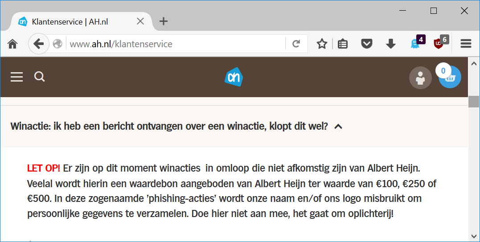Click the red LET OP! text
Image resolution: width=480 pixels, height=242 pixels.
pos(44,168)
